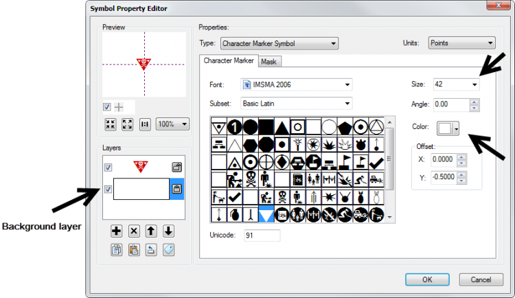Open the Units dropdown set to Points

coord(461,43)
